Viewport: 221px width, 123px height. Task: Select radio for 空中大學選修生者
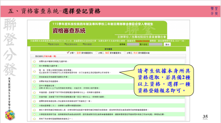tap(34, 87)
